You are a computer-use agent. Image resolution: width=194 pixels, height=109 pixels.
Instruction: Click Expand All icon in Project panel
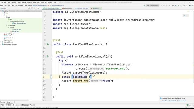tap(32, 8)
